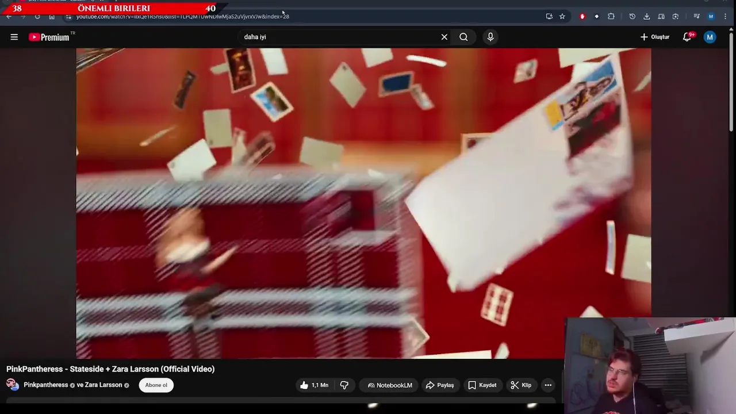The width and height of the screenshot is (736, 414).
Task: Open the browser profile M avatar
Action: click(x=711, y=17)
